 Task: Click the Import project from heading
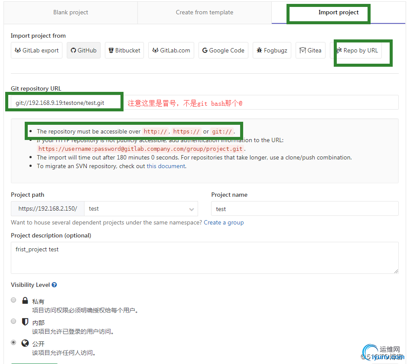(38, 36)
